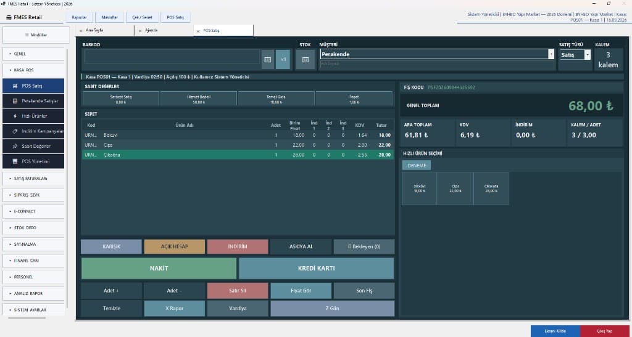The width and height of the screenshot is (632, 337).
Task: Click the KARIŞIK payment button
Action: (111, 246)
